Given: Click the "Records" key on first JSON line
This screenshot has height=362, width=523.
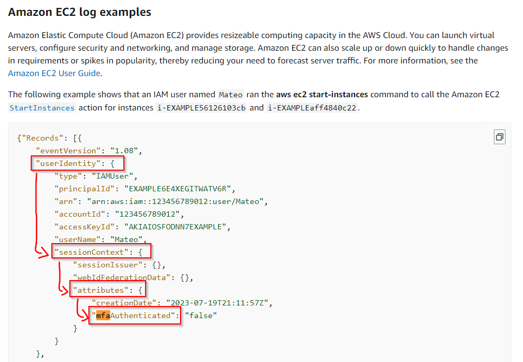Looking at the screenshot, I should 42,138.
